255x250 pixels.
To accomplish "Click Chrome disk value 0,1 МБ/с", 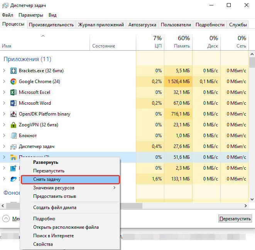I will [209, 82].
